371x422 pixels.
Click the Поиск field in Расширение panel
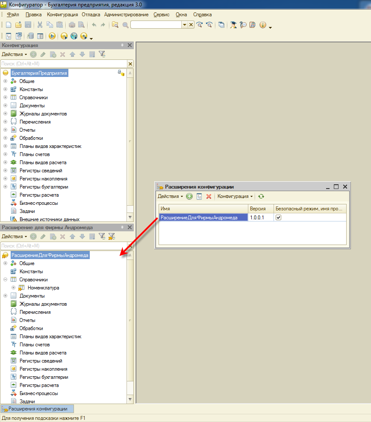(64, 246)
